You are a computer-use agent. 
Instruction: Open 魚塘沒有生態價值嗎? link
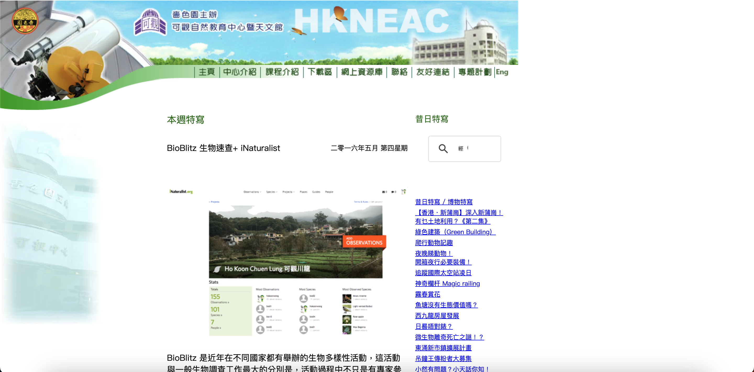click(x=446, y=305)
